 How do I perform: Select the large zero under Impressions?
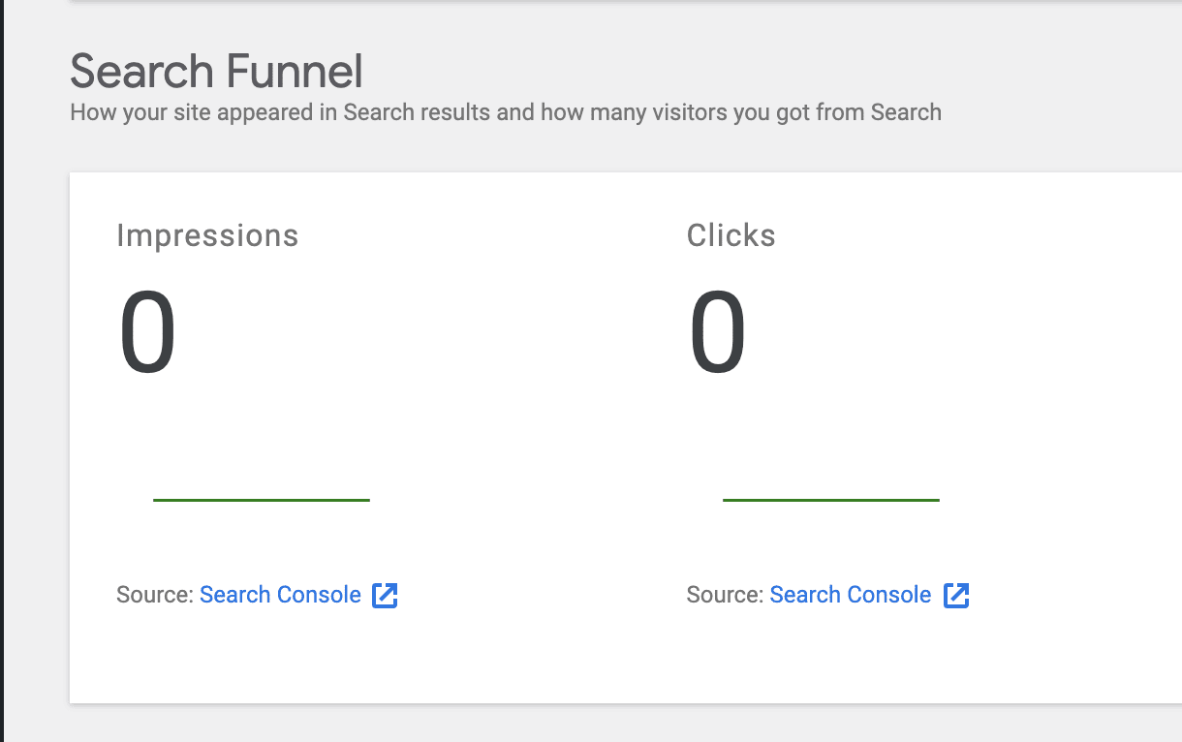[x=146, y=330]
